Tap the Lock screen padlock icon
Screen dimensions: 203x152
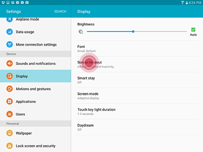pos(9,146)
